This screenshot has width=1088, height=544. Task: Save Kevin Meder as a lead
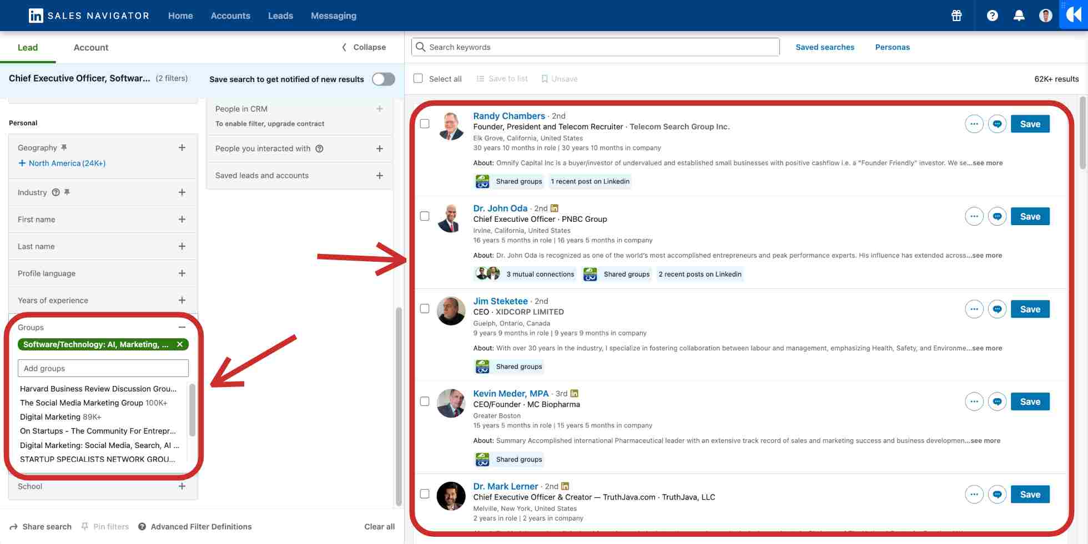[1030, 401]
